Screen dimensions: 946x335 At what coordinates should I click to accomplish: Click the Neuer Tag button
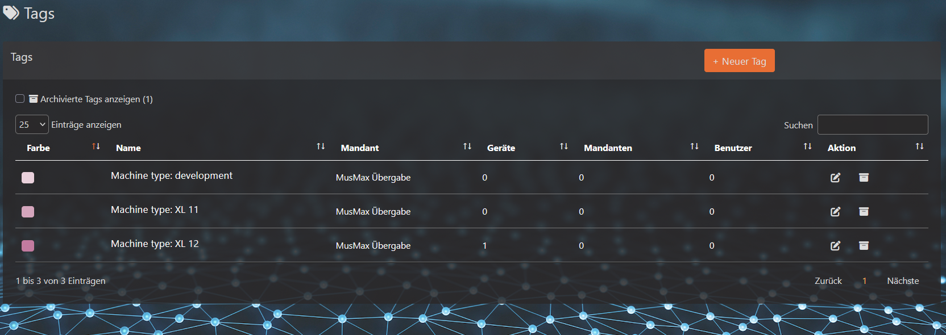pyautogui.click(x=739, y=61)
